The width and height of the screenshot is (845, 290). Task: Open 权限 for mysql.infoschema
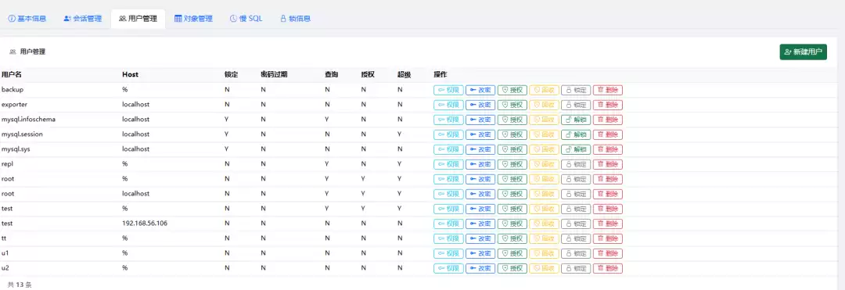[x=448, y=120]
